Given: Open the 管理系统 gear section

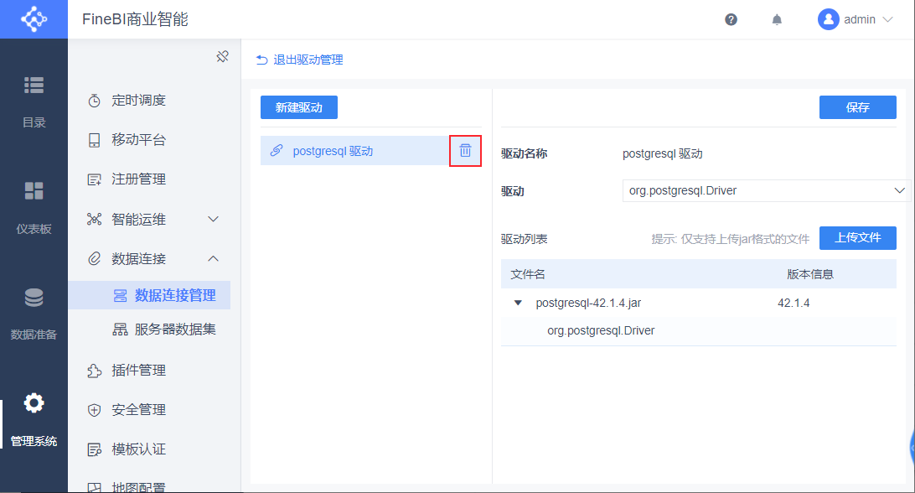Looking at the screenshot, I should (x=34, y=420).
